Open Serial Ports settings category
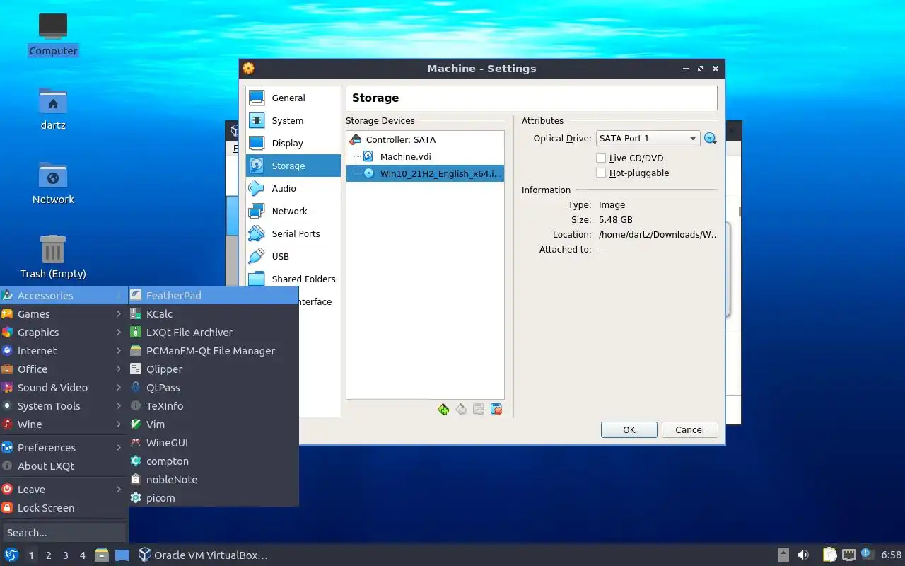 point(293,233)
